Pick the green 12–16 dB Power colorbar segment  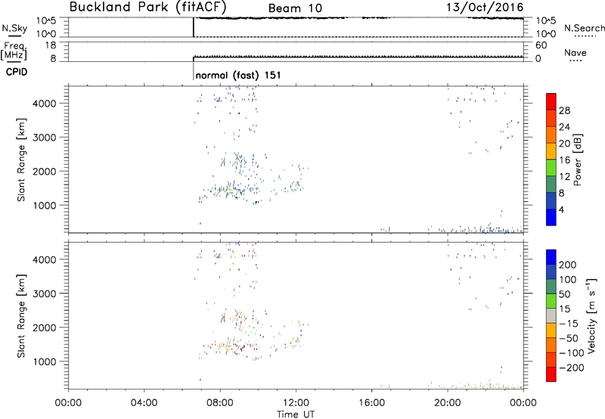coord(551,167)
